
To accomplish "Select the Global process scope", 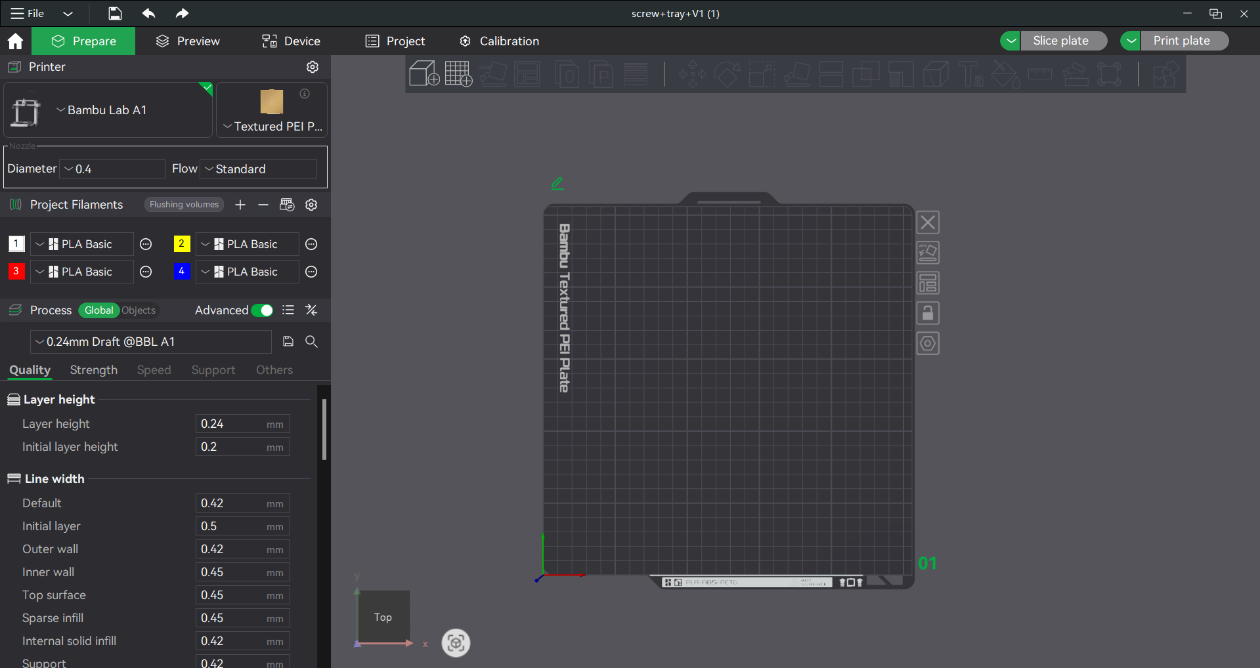I will 98,310.
